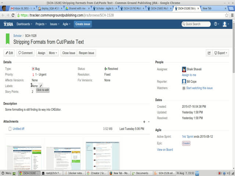The width and height of the screenshot is (235, 176).
Task: Open the Projects menu
Action: coord(41,24)
